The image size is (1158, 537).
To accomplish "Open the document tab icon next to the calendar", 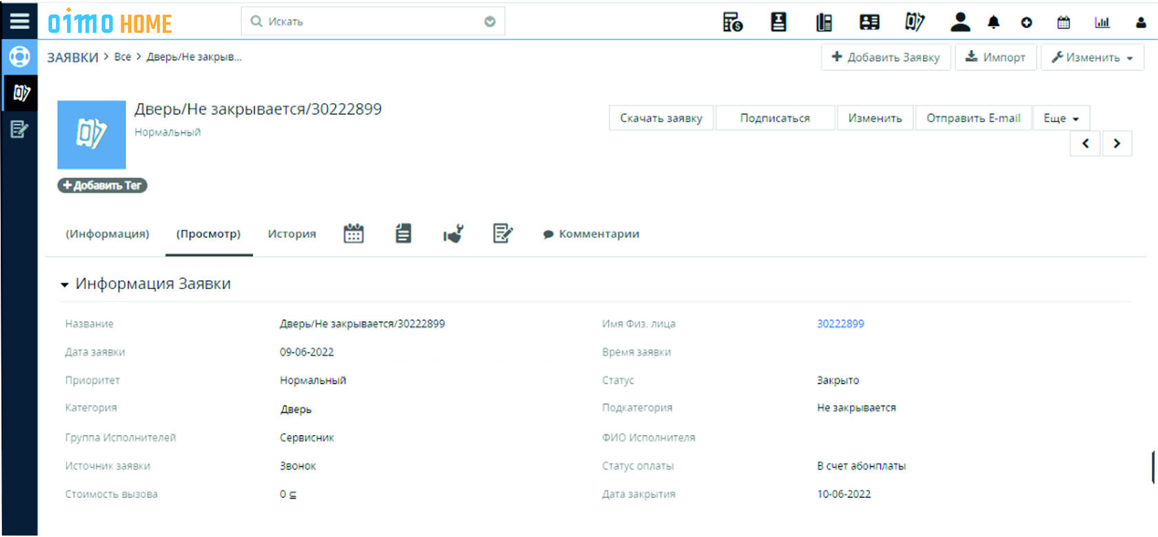I will (x=403, y=234).
